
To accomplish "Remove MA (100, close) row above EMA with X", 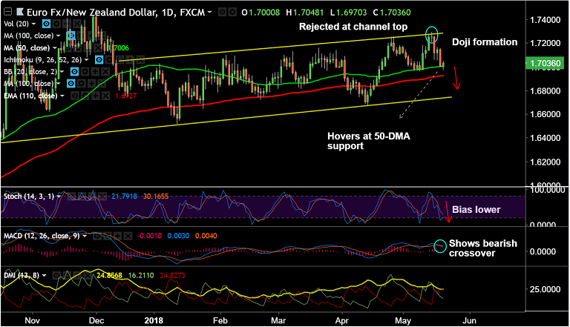I will coord(102,84).
